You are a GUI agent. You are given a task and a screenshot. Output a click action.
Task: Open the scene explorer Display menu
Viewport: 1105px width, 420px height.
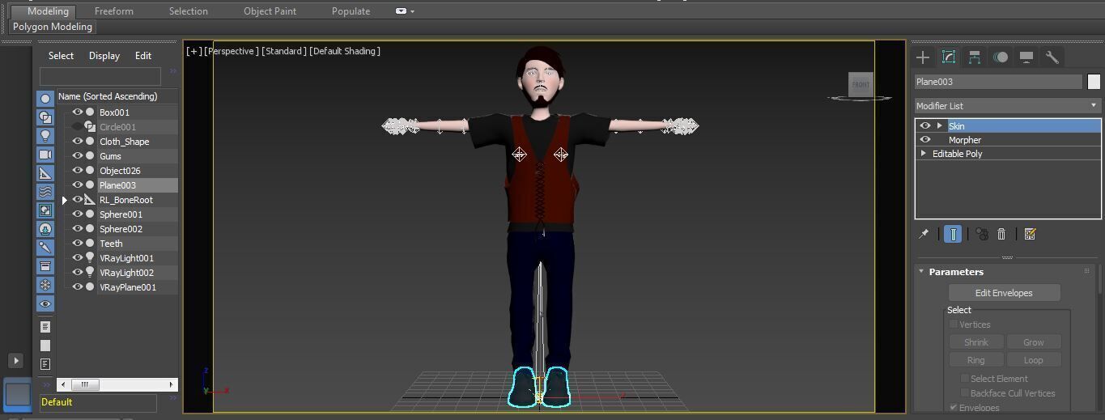point(104,56)
